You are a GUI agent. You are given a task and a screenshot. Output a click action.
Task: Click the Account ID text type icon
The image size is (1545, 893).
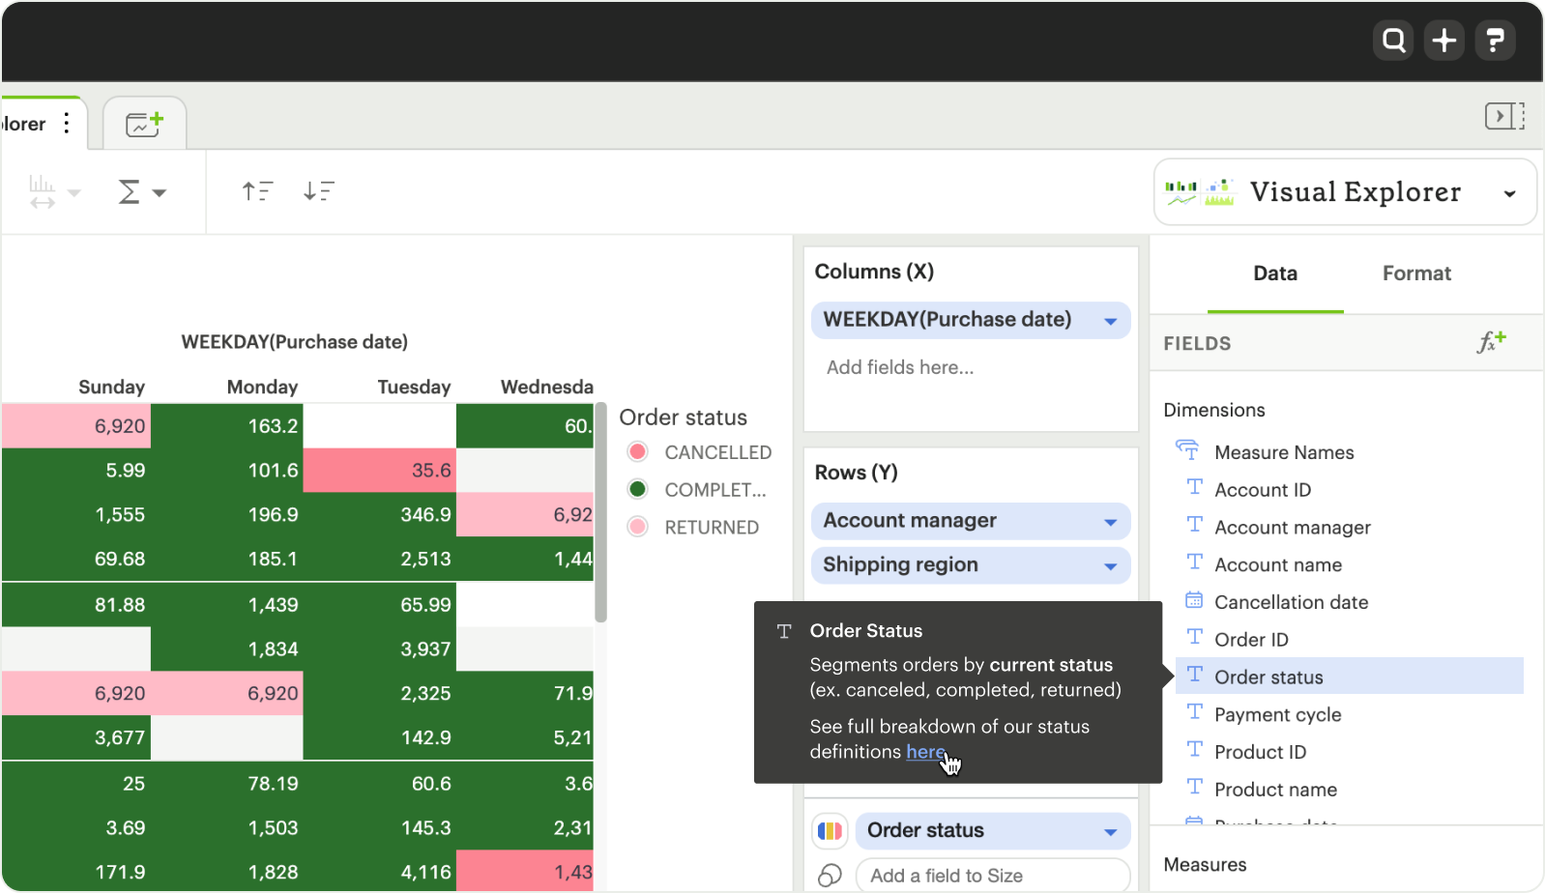point(1195,487)
